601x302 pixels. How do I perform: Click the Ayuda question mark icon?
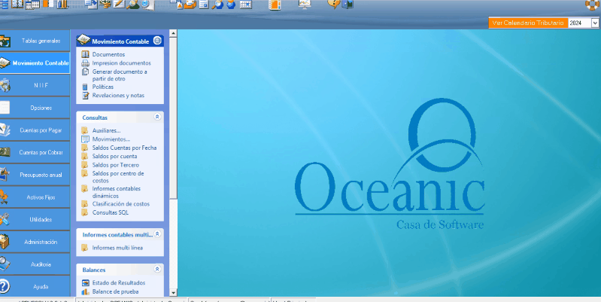click(5, 286)
